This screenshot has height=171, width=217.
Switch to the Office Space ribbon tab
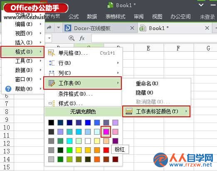click(180, 17)
